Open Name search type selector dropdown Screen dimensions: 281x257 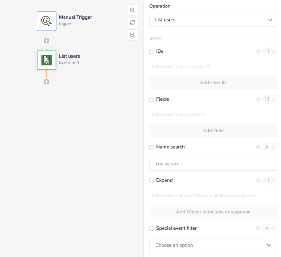[269, 147]
